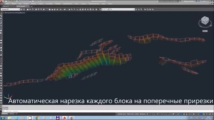Viewport: 214px width, 120px height.
Task: Click the workspace switching gear in status bar
Action: point(194,114)
